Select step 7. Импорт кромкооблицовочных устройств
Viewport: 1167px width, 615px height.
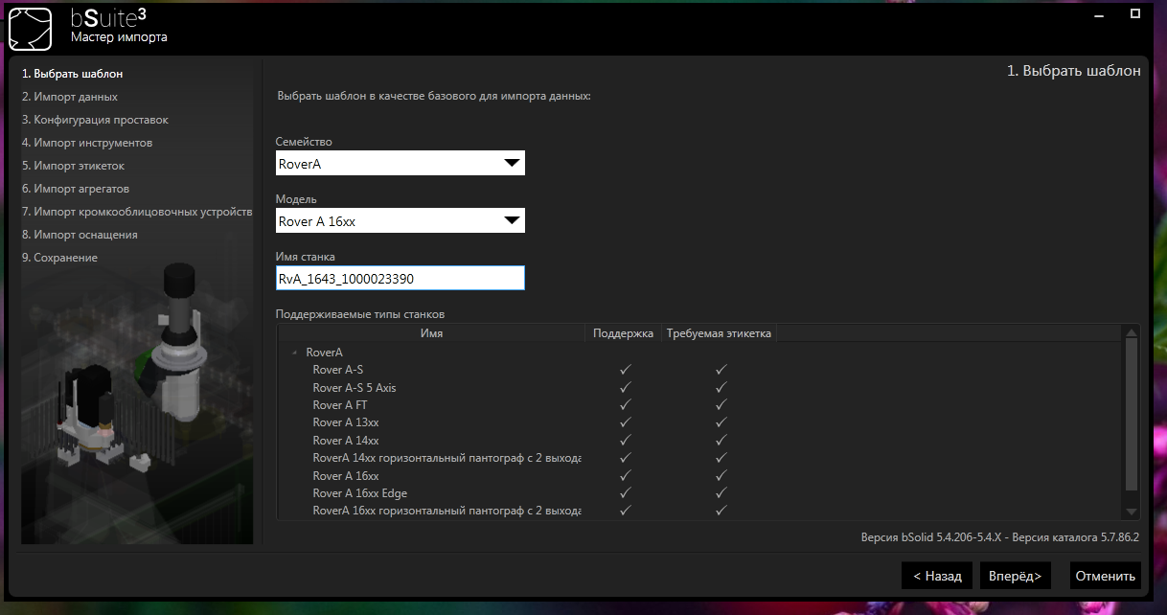[x=137, y=212]
